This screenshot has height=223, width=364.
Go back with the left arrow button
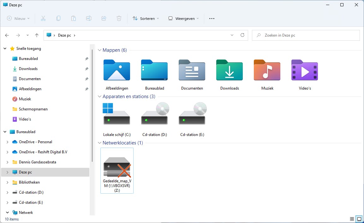point(7,35)
